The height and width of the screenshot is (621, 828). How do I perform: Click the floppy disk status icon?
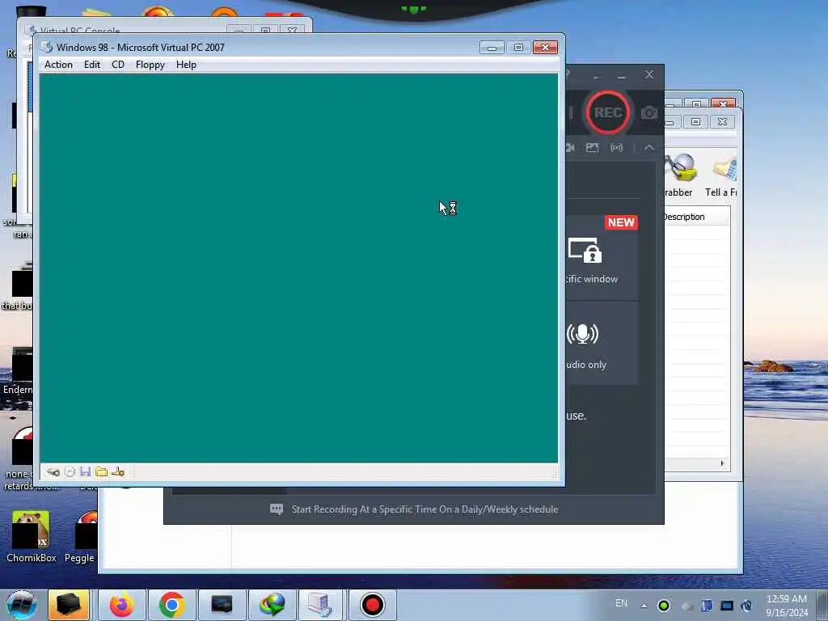pyautogui.click(x=86, y=472)
